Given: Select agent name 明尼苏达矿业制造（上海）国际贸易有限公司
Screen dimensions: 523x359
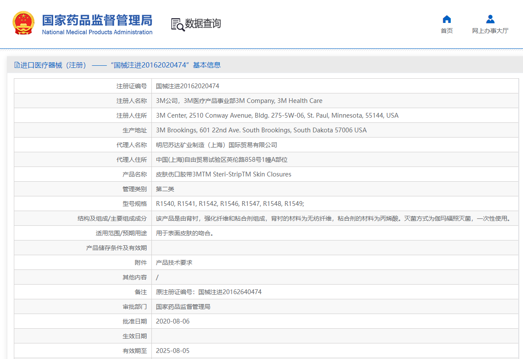Looking at the screenshot, I should 217,145.
